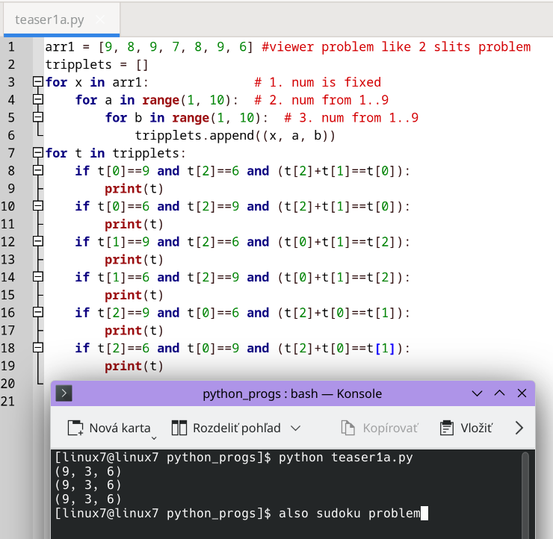Image resolution: width=553 pixels, height=539 pixels.
Task: Open the Nová karta dropdown arrow
Action: [x=154, y=438]
